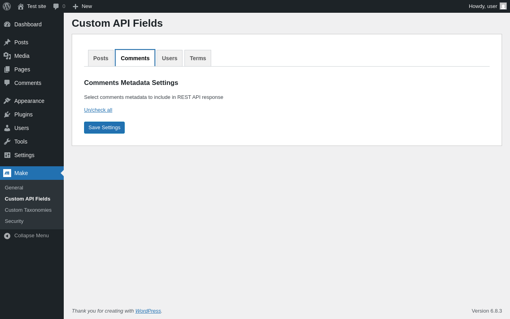The height and width of the screenshot is (319, 510).
Task: Switch to the Users tab
Action: point(169,58)
